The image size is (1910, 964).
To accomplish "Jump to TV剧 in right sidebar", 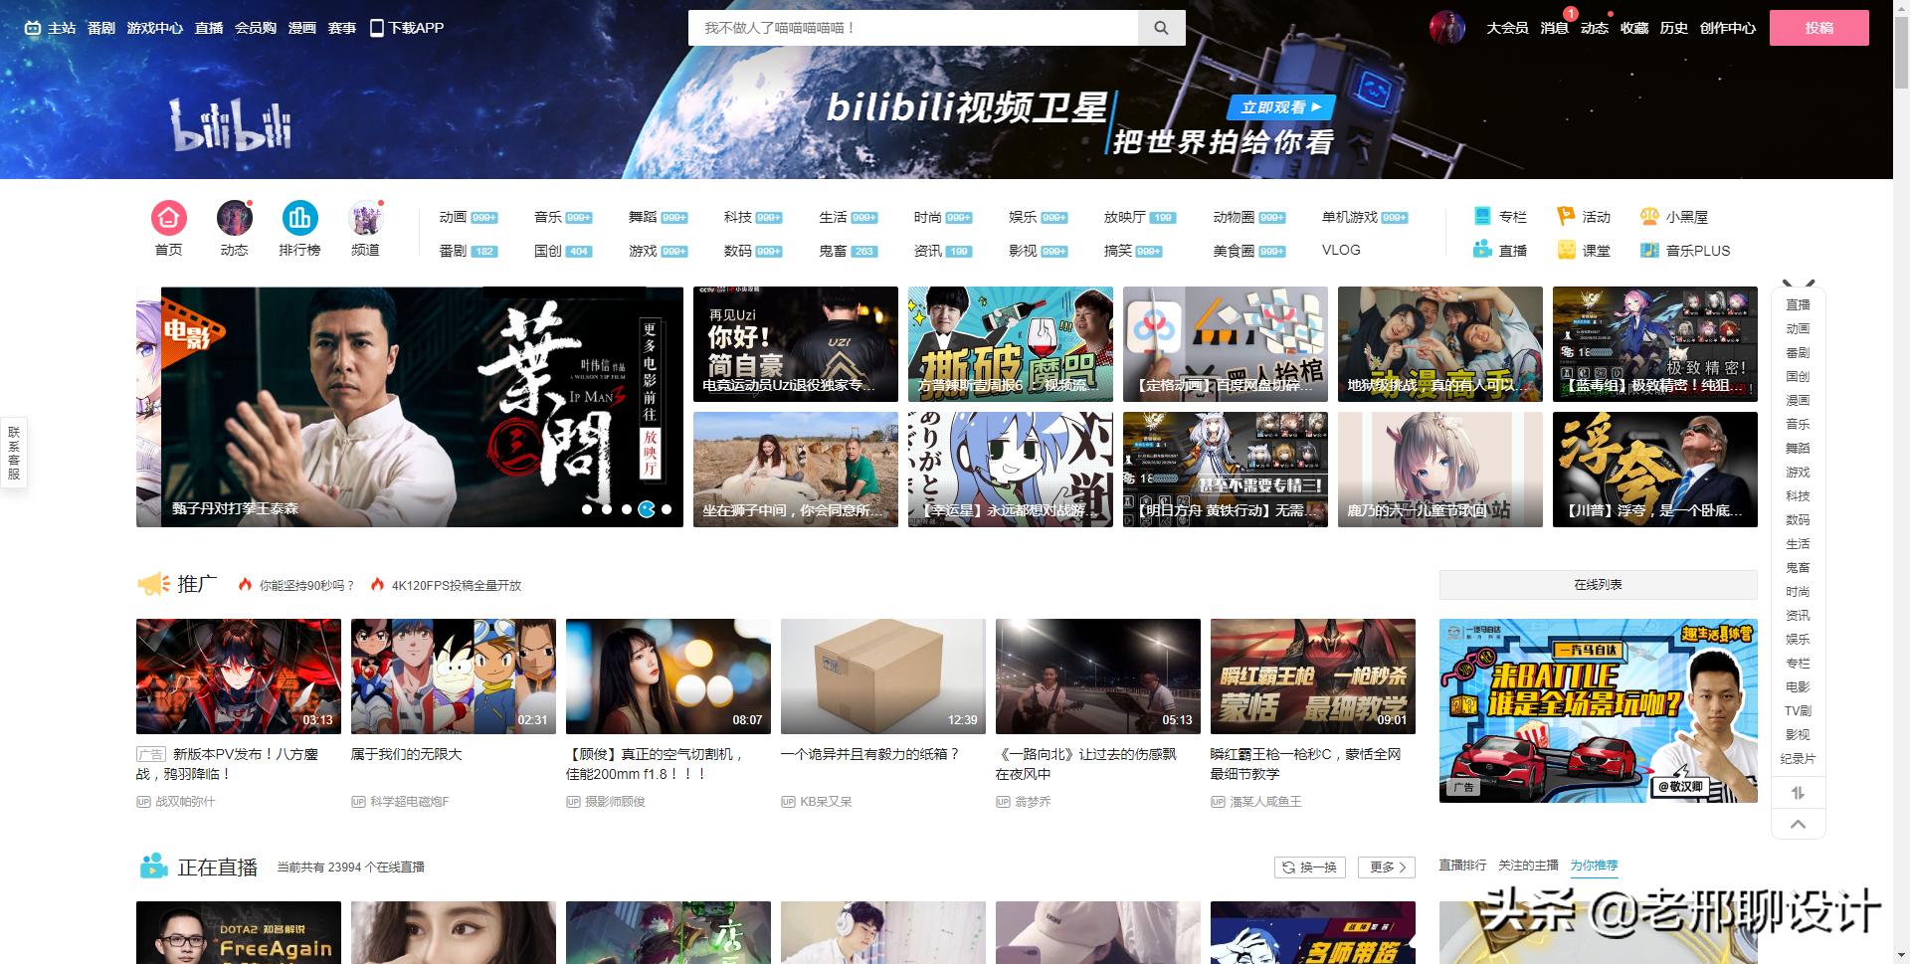I will coord(1798,710).
